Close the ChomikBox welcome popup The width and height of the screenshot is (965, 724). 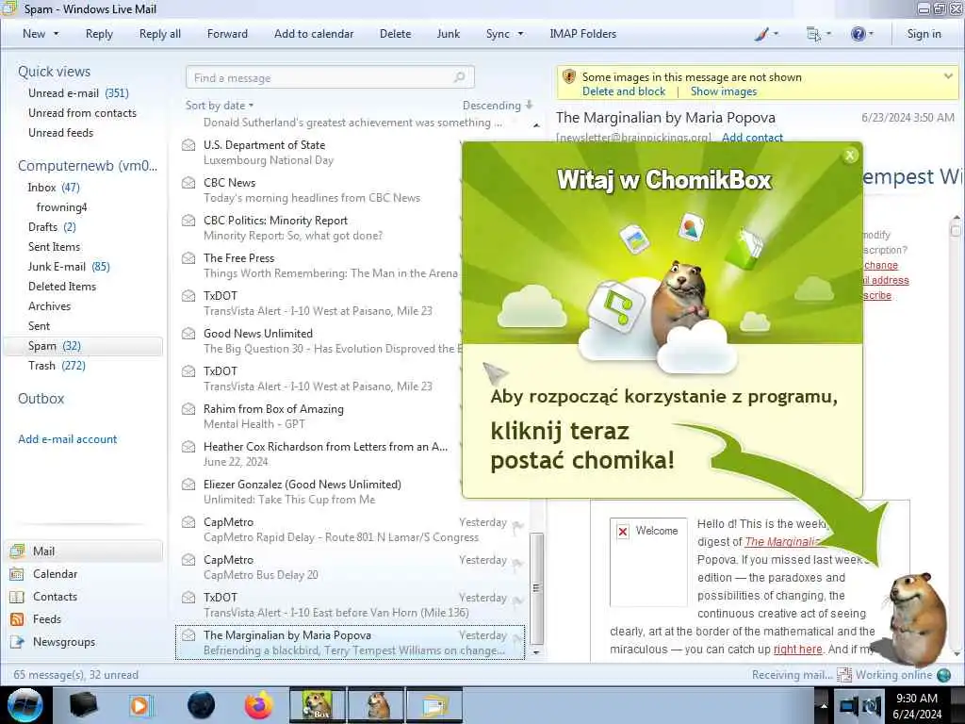click(850, 156)
